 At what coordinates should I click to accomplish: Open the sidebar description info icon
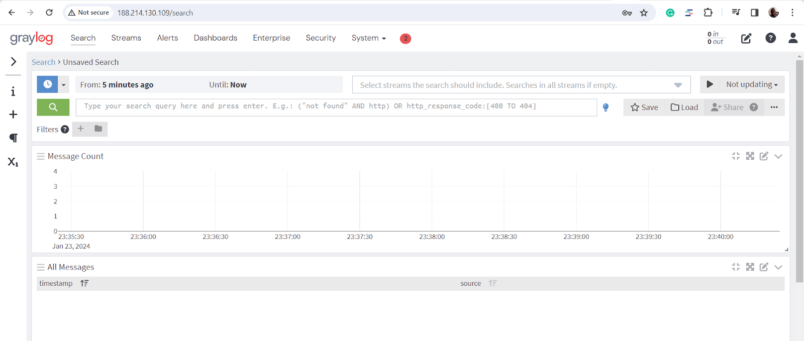13,91
